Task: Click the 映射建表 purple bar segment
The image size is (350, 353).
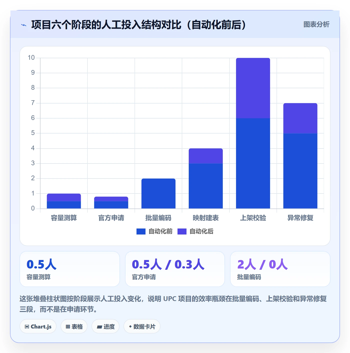Action: pyautogui.click(x=206, y=156)
